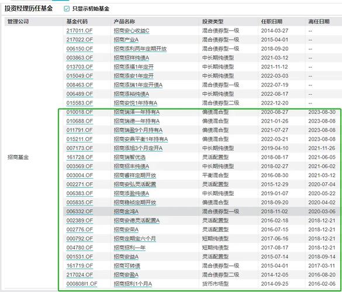The height and width of the screenshot is (292, 342).
Task: Open 招商招利1个月A fund link
Action: pos(133,284)
